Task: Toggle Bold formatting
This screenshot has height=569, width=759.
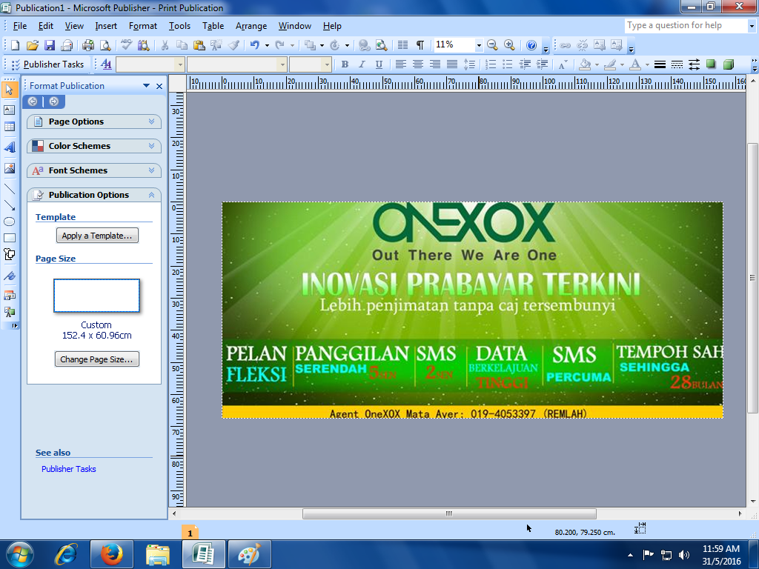Action: tap(345, 64)
